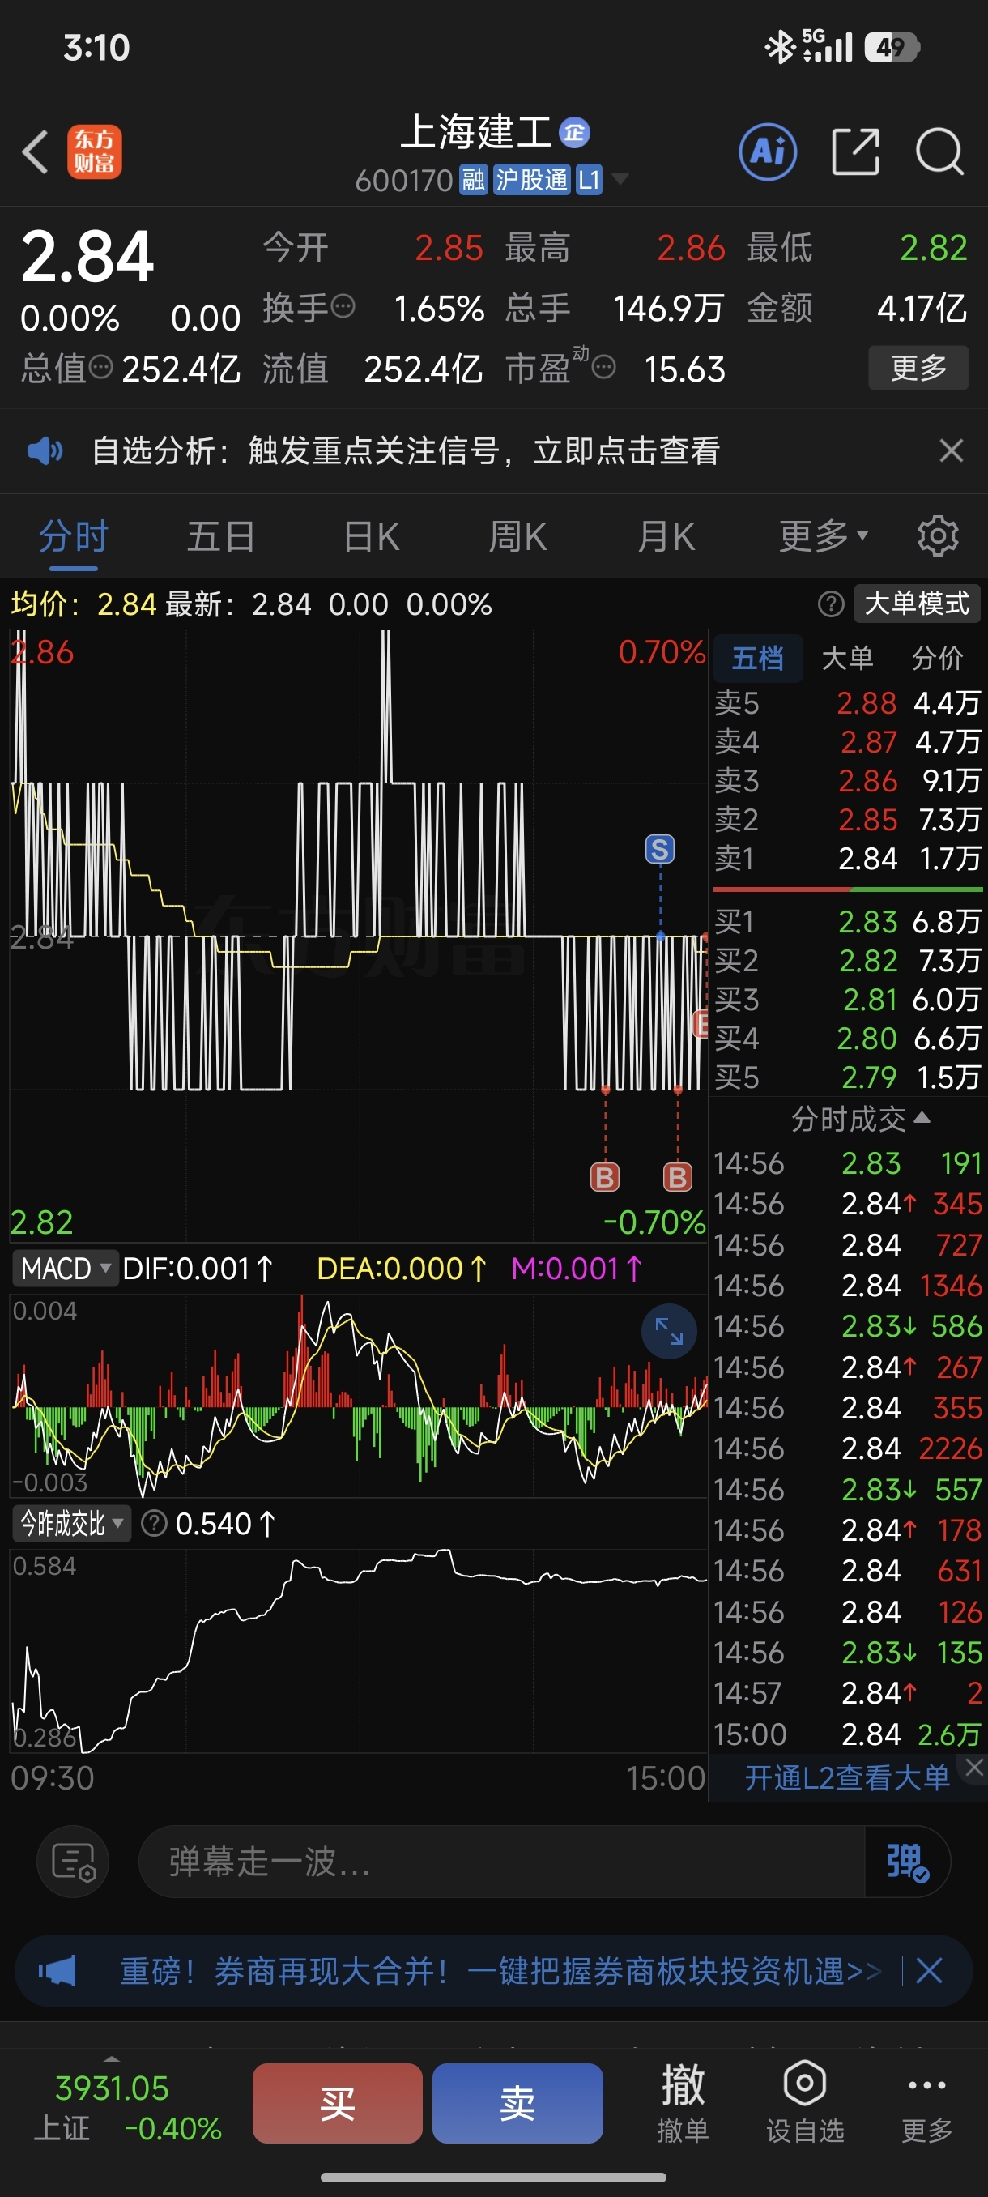Image resolution: width=988 pixels, height=2197 pixels.
Task: Switch to the 五日 tab
Action: pyautogui.click(x=221, y=537)
